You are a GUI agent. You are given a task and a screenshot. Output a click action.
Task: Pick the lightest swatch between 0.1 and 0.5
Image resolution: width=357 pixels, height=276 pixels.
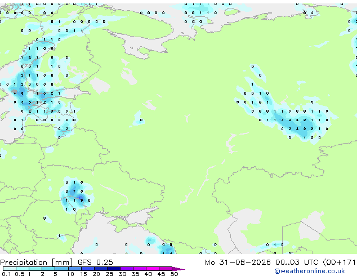[10, 269]
